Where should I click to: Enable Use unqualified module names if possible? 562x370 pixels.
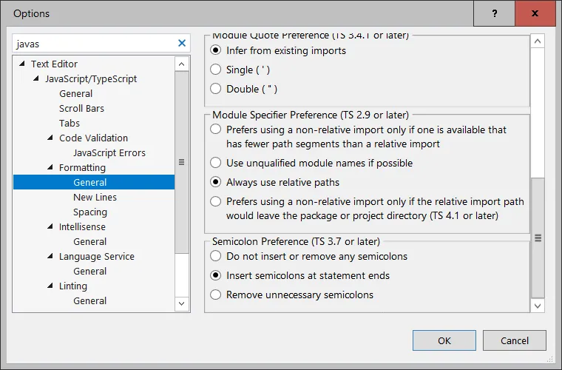pyautogui.click(x=215, y=163)
